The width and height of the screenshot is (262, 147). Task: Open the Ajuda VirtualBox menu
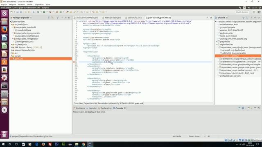(x=48, y=4)
